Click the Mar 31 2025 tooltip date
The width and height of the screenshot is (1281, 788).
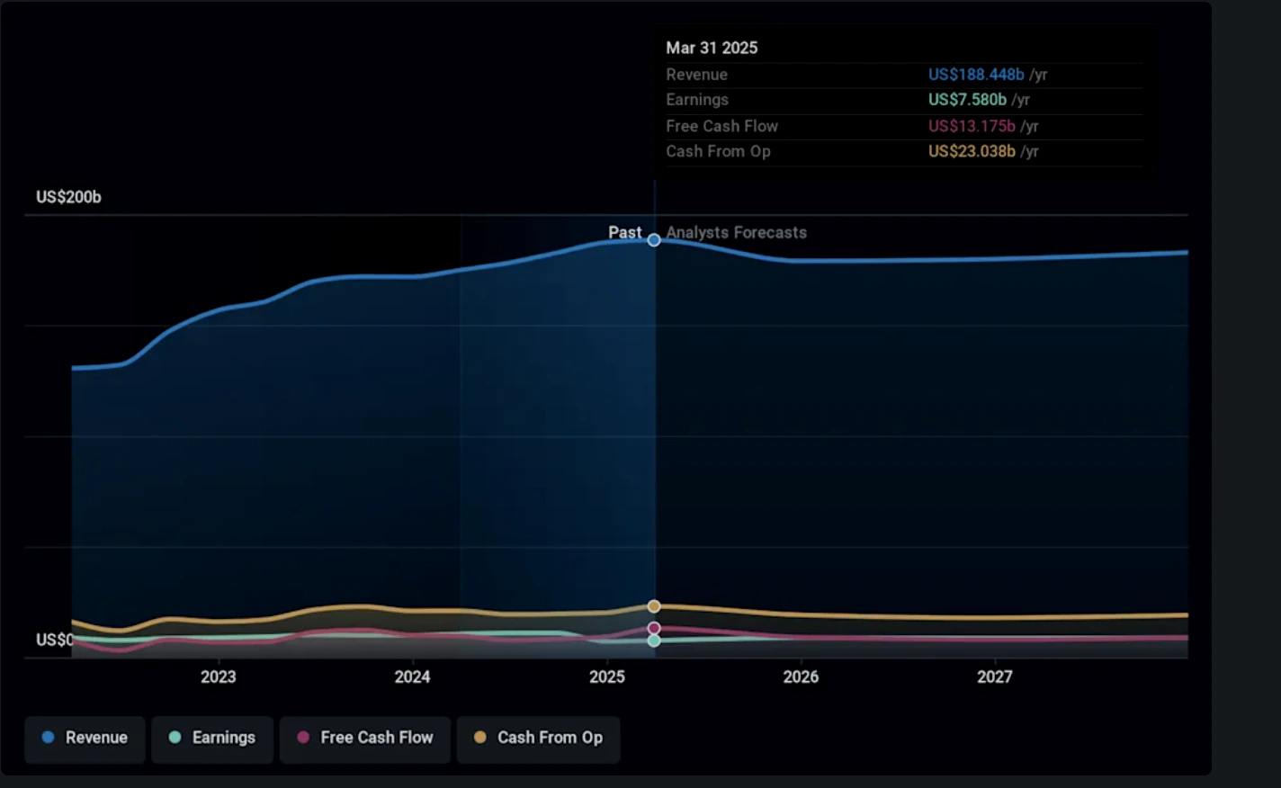coord(712,48)
